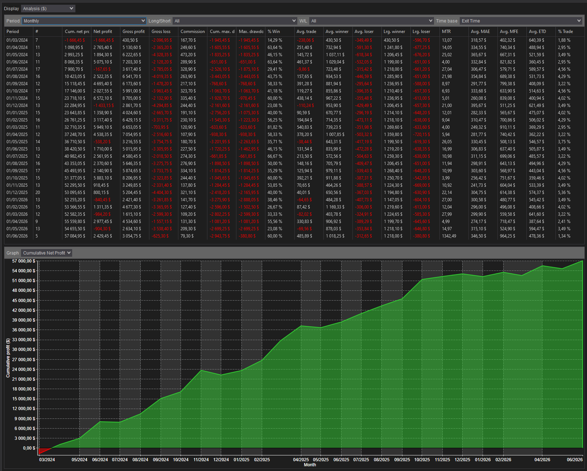Viewport: 587px width, 471px height.
Task: Select the 01/10/2025 period row
Action: [x=294, y=178]
